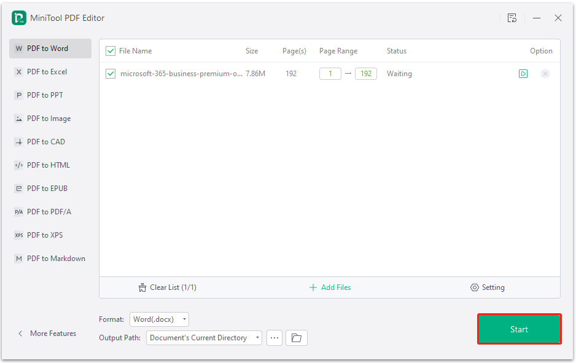This screenshot has width=576, height=363.
Task: Click the Page Range column header
Action: 338,51
